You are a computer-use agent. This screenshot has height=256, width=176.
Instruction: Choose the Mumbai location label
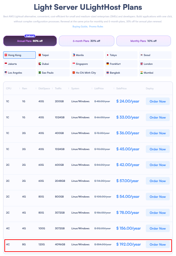[x=148, y=73]
